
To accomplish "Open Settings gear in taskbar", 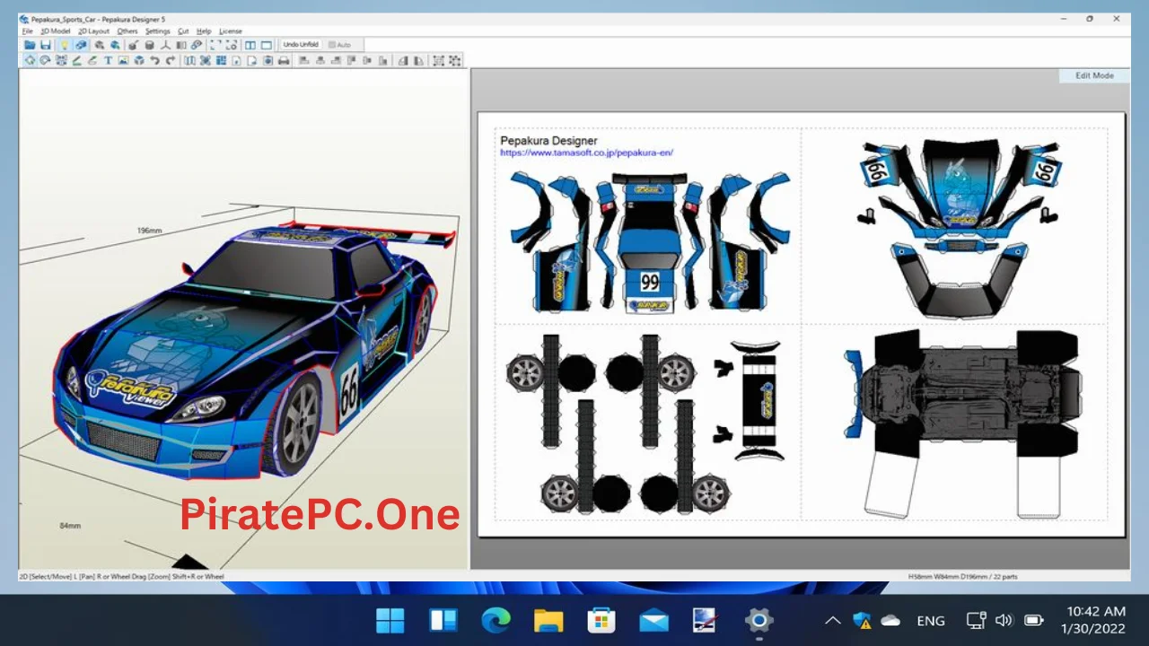I will pos(759,620).
